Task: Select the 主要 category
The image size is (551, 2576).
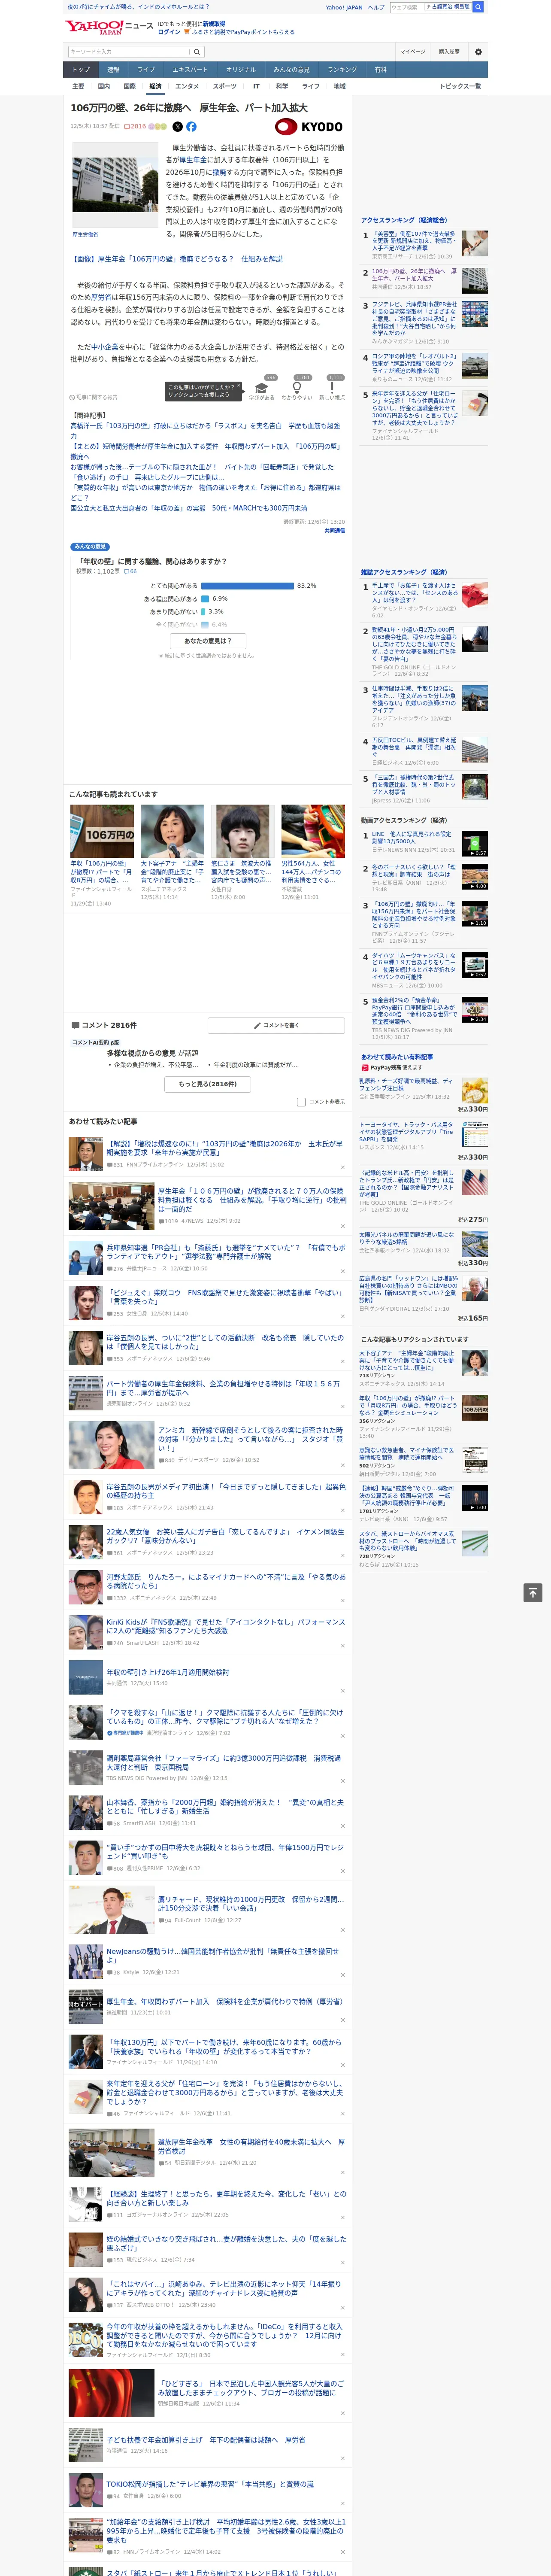Action: [78, 86]
